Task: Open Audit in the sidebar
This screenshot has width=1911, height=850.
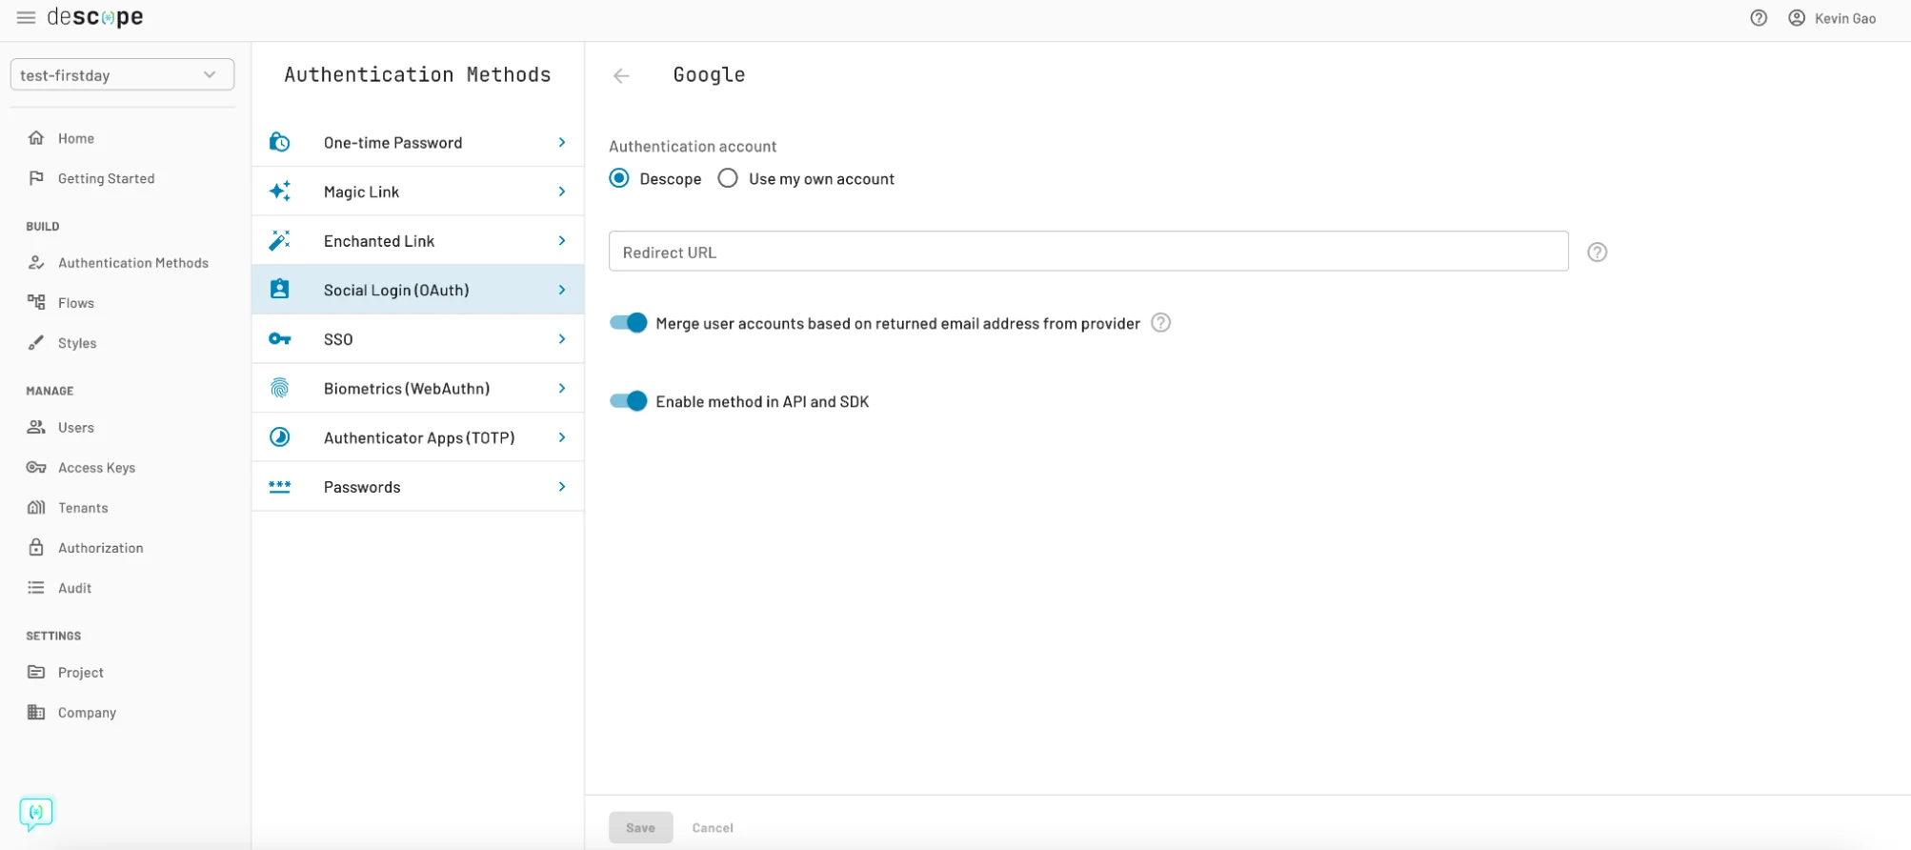Action: 74,588
